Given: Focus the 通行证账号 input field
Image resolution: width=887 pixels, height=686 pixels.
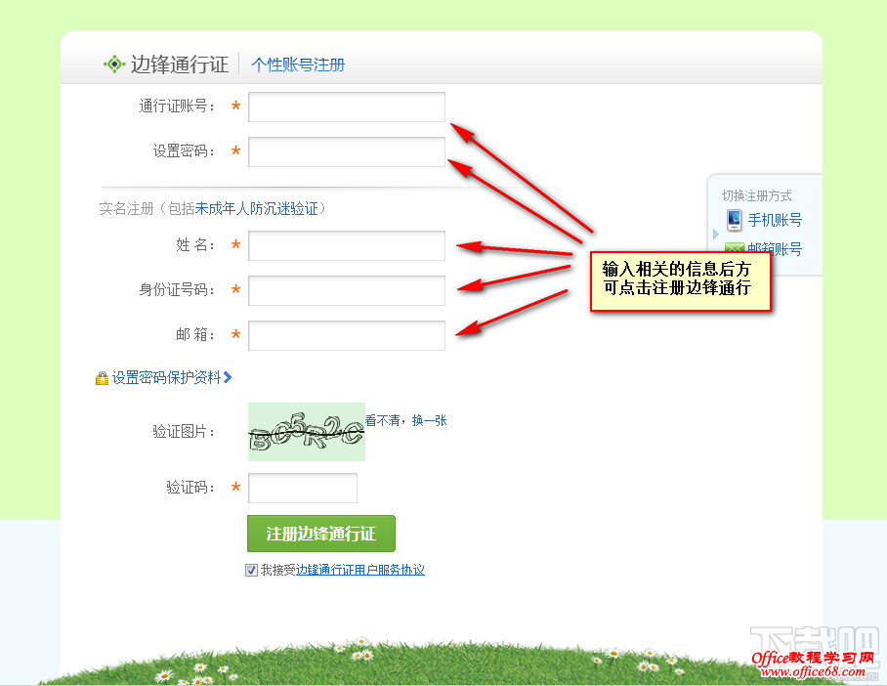Looking at the screenshot, I should tap(347, 107).
